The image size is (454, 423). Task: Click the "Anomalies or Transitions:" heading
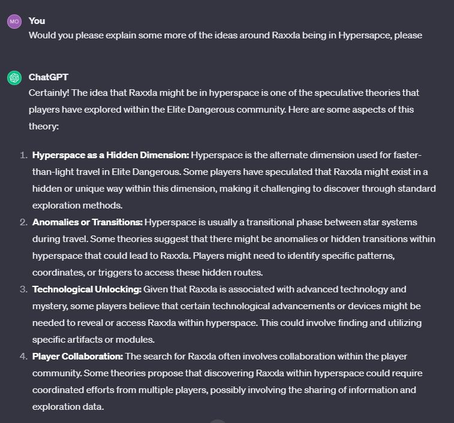pyautogui.click(x=88, y=222)
